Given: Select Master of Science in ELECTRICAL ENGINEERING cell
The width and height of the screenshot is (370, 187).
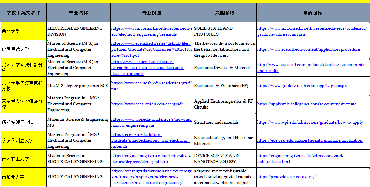Looking at the screenshot, I should point(78,159).
